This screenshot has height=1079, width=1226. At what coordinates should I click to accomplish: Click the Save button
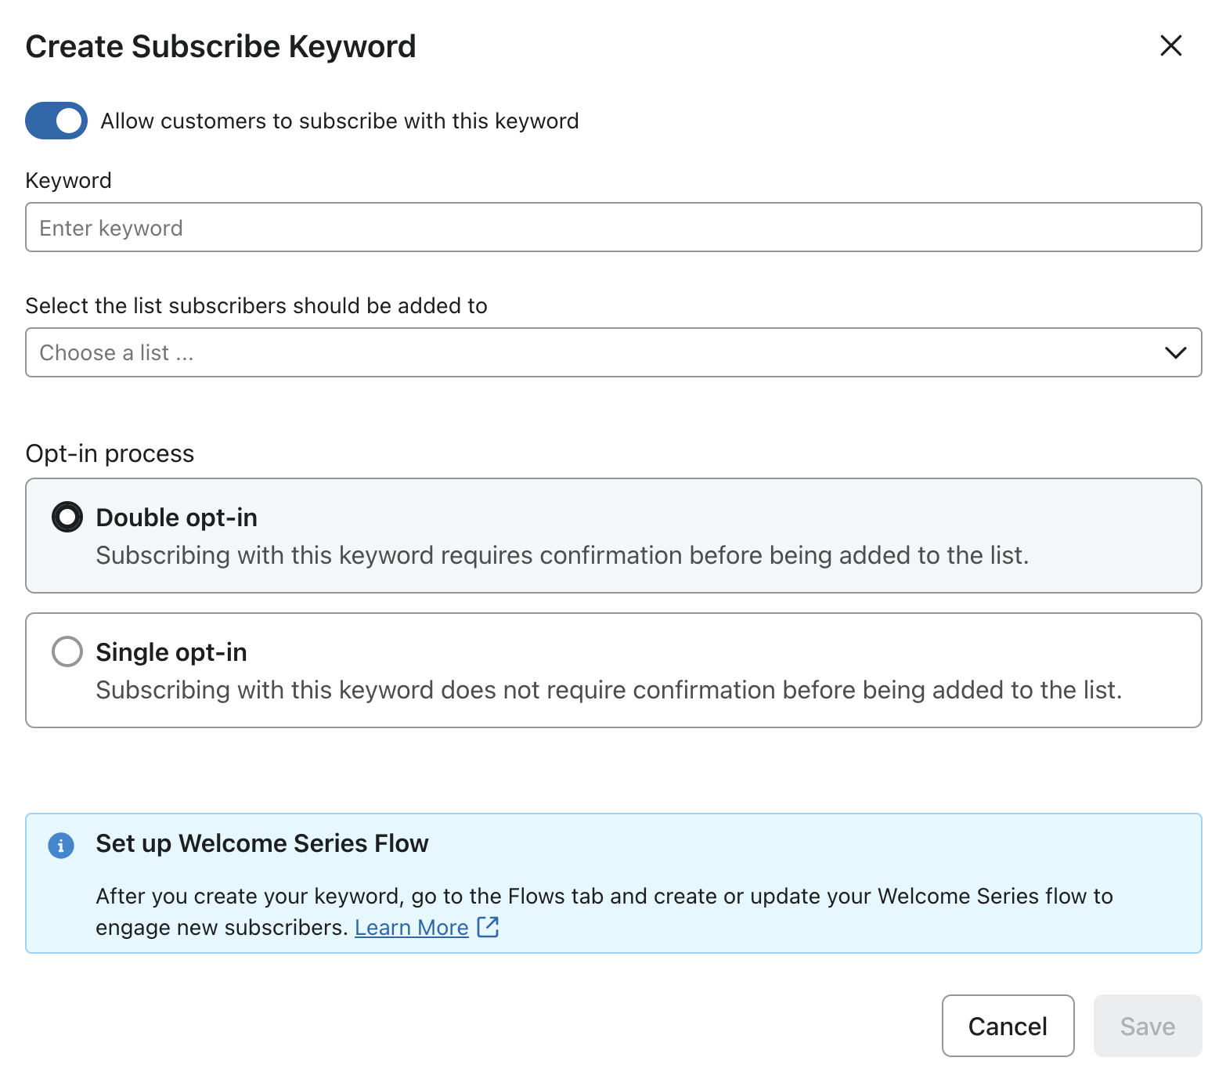point(1147,1026)
